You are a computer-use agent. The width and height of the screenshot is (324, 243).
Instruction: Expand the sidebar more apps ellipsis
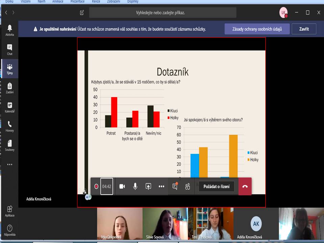click(9, 165)
